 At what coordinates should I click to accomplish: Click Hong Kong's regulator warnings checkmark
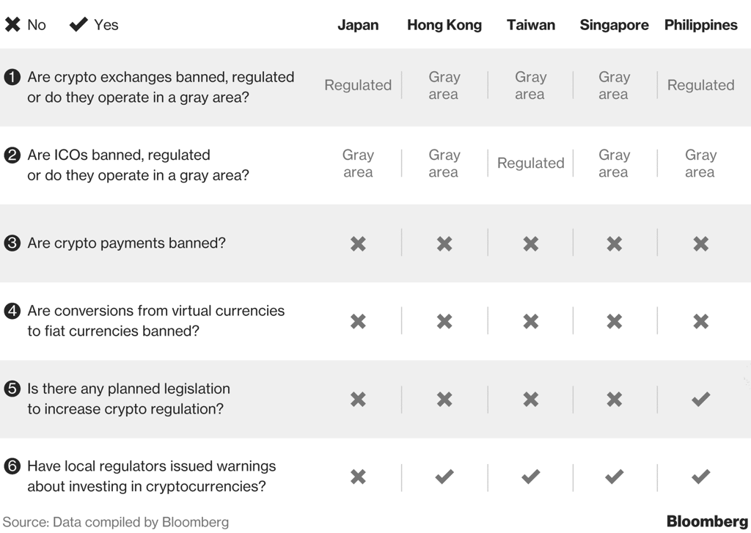click(444, 477)
